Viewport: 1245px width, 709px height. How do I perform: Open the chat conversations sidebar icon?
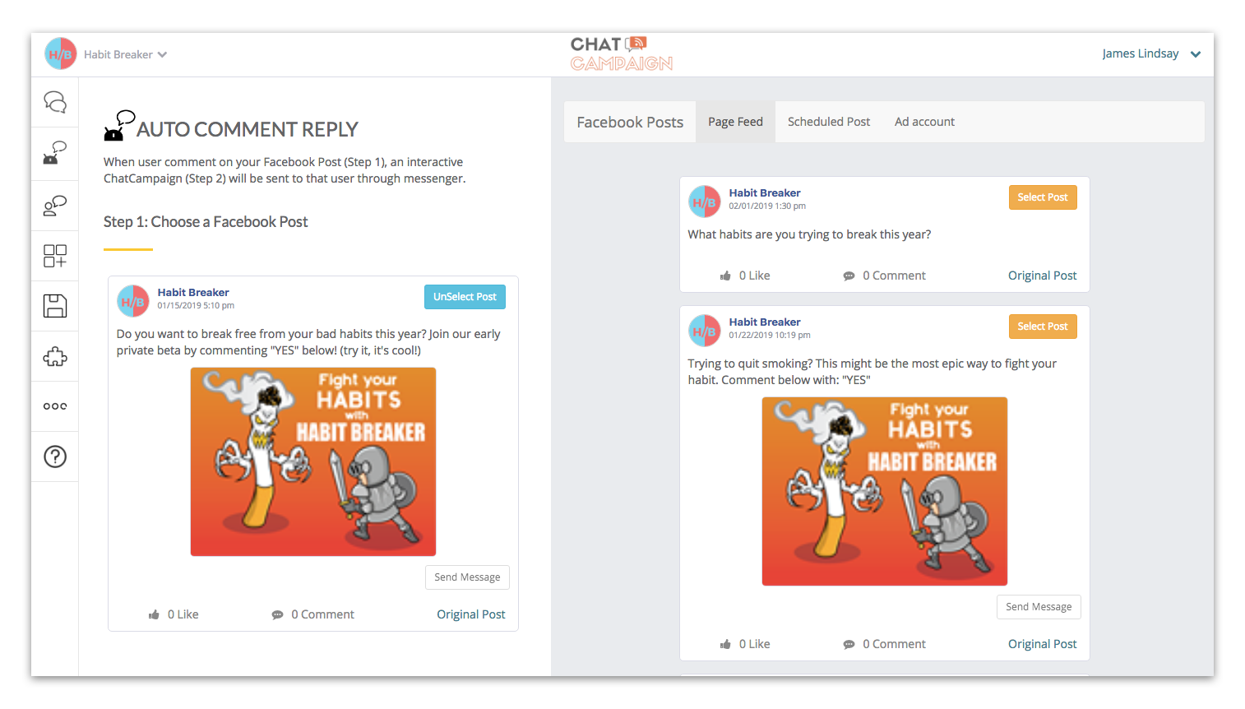(55, 102)
